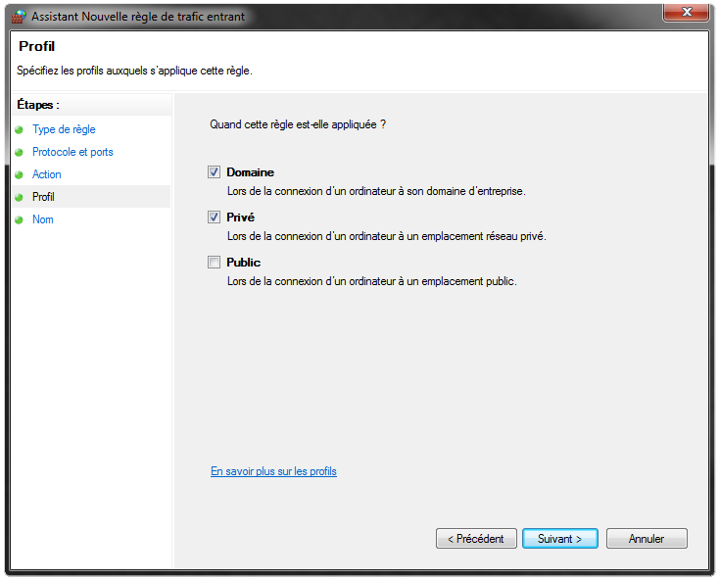
Task: Click green bullet next to Nom step
Action: tap(19, 219)
